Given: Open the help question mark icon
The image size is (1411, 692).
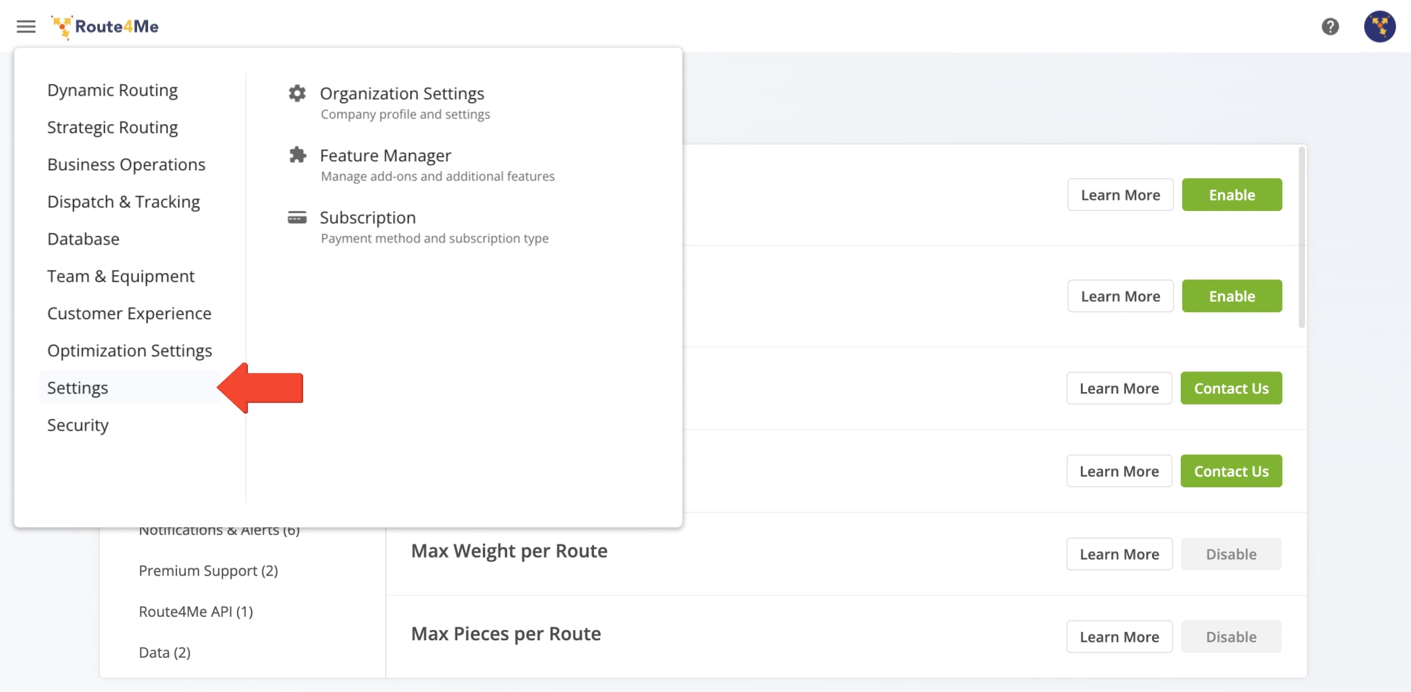Looking at the screenshot, I should [1331, 26].
